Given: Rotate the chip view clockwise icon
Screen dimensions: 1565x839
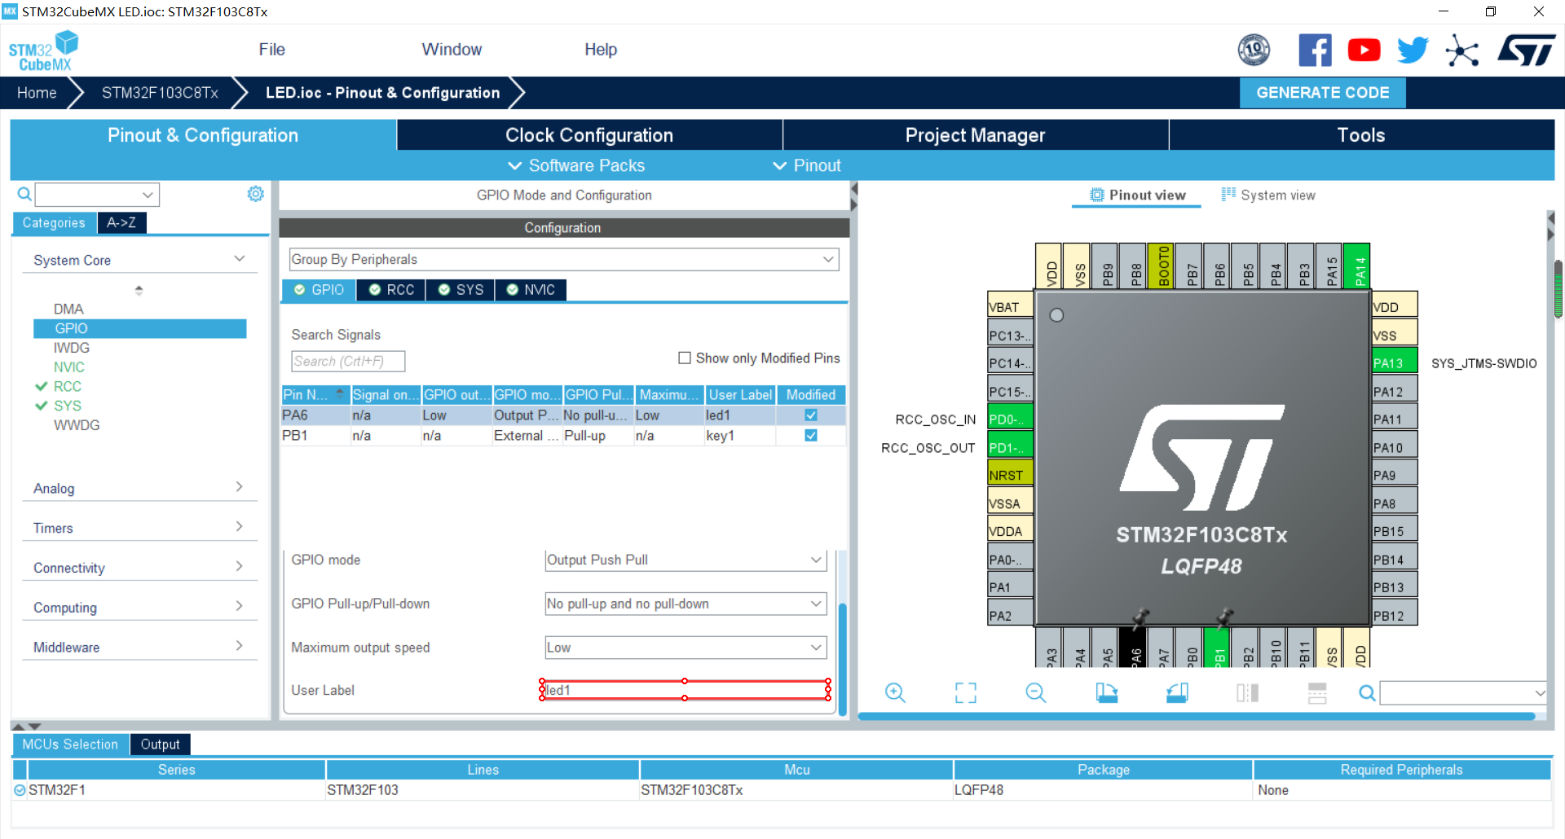Looking at the screenshot, I should [1106, 693].
